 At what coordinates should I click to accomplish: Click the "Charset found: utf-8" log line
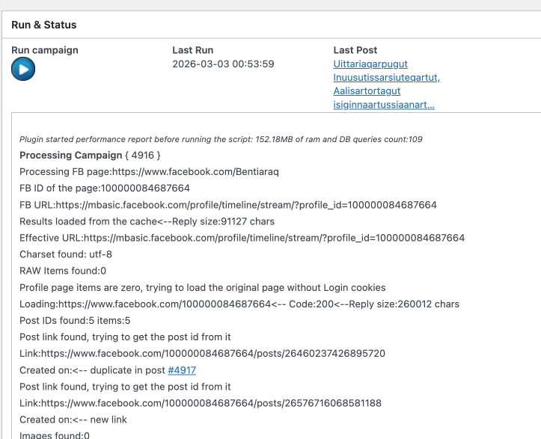pos(66,254)
